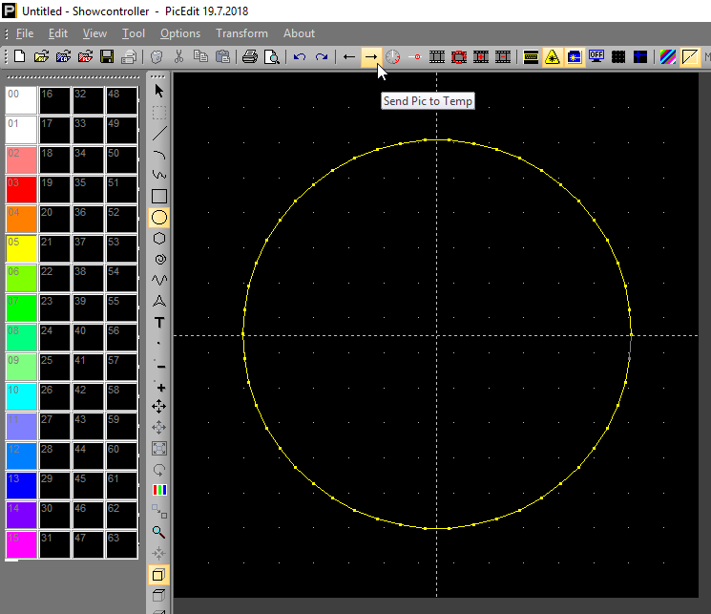The image size is (711, 614).
Task: Toggle the highlighted 3D box view button
Action: point(159,575)
